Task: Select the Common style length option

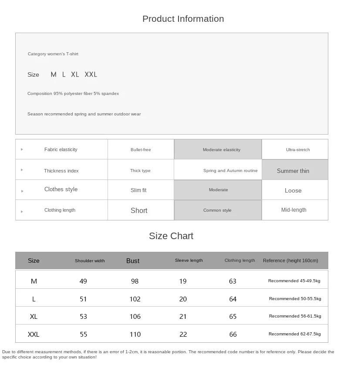Action: (218, 210)
